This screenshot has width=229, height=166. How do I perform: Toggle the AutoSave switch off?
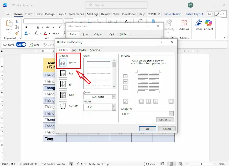coord(21,45)
